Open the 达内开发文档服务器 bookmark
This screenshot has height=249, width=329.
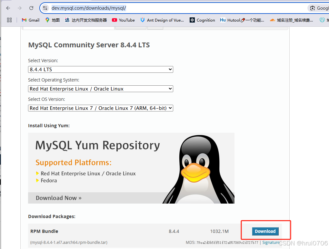pos(86,20)
